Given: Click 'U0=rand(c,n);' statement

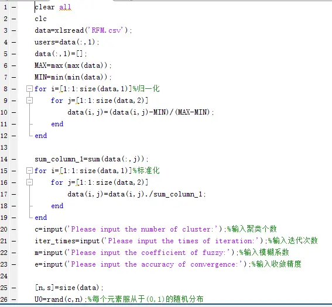Looking at the screenshot, I should (x=61, y=299).
